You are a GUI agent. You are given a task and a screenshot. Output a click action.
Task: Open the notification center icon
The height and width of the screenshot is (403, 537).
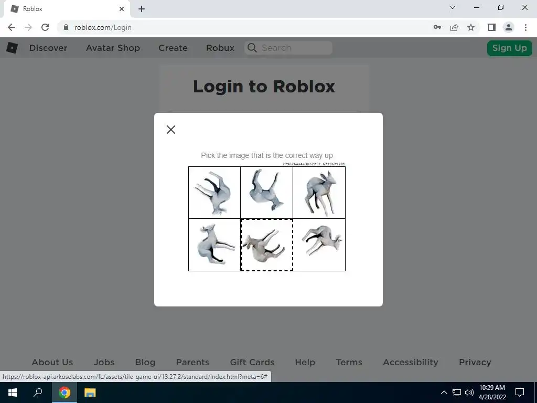[x=520, y=393]
